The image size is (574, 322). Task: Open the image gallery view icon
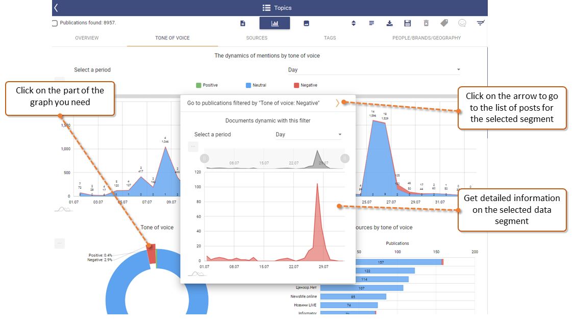(x=306, y=23)
